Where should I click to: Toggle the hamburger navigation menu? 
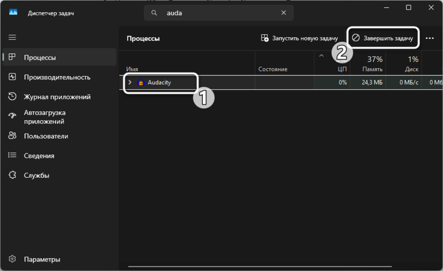click(12, 38)
